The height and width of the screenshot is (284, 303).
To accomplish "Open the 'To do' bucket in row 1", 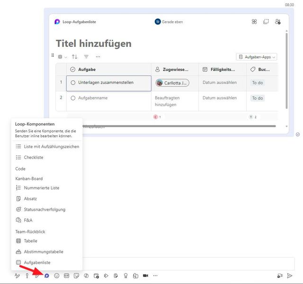I will 258,83.
